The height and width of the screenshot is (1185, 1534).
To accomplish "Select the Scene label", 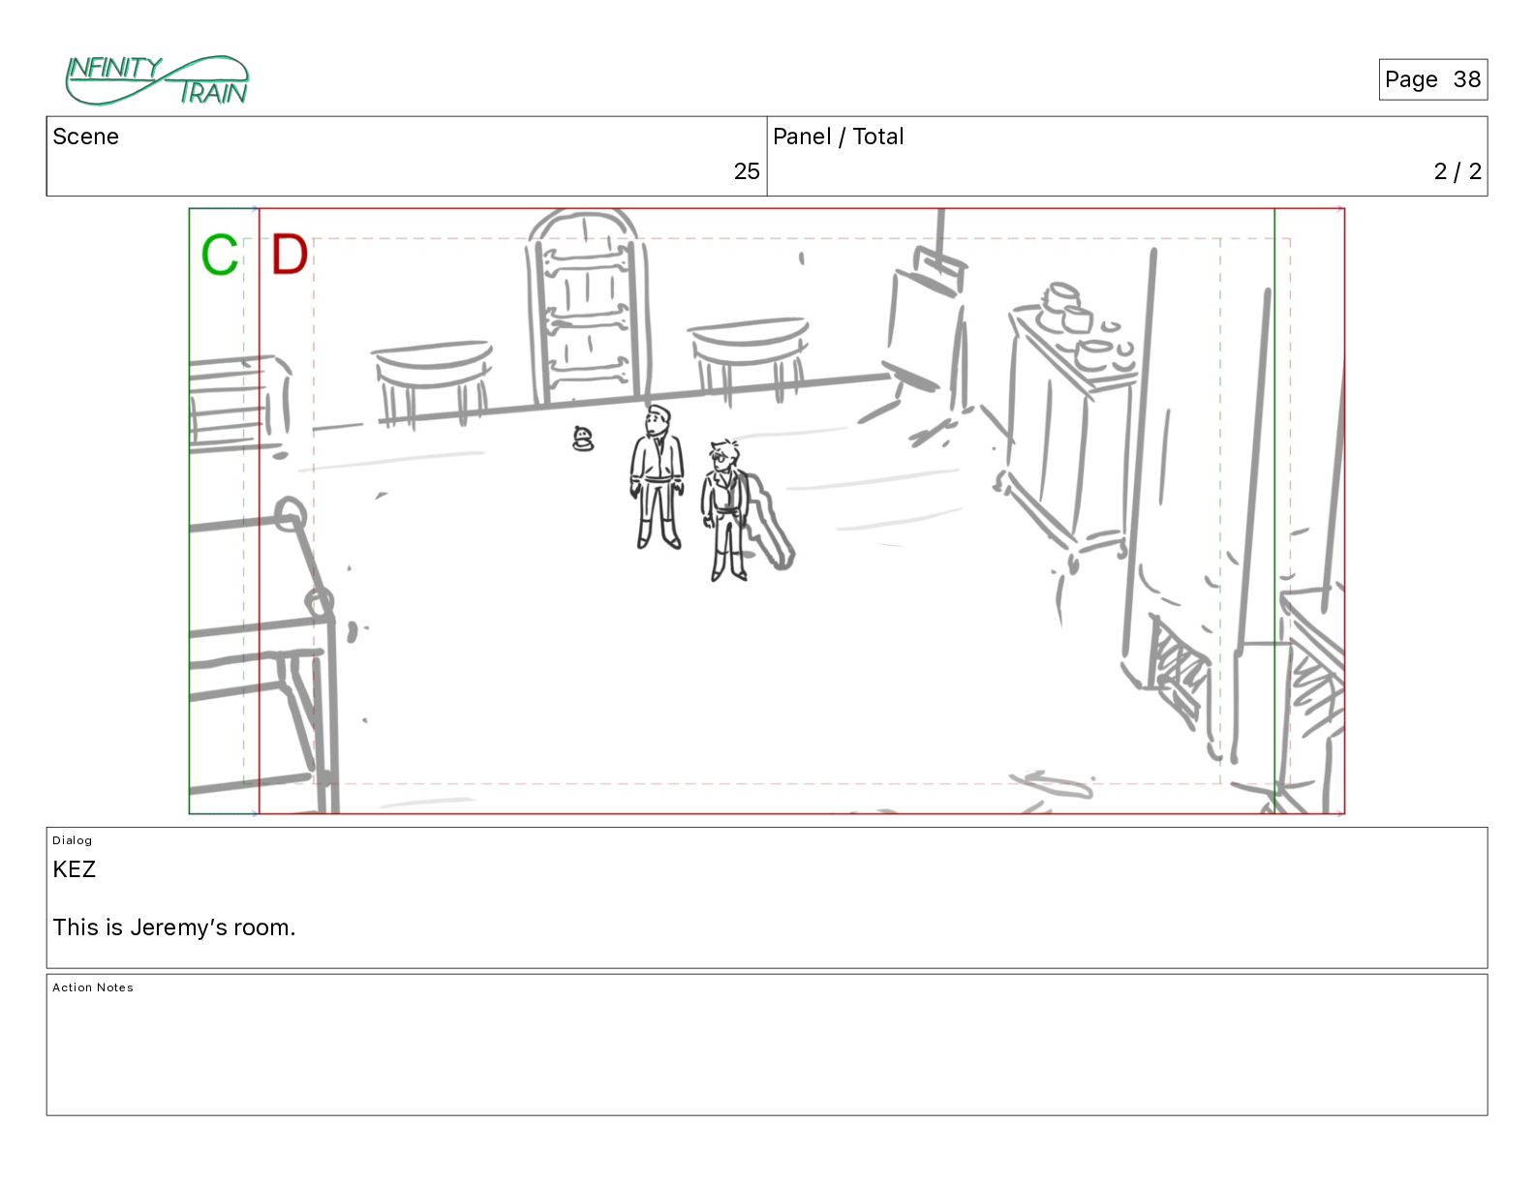I will [85, 137].
